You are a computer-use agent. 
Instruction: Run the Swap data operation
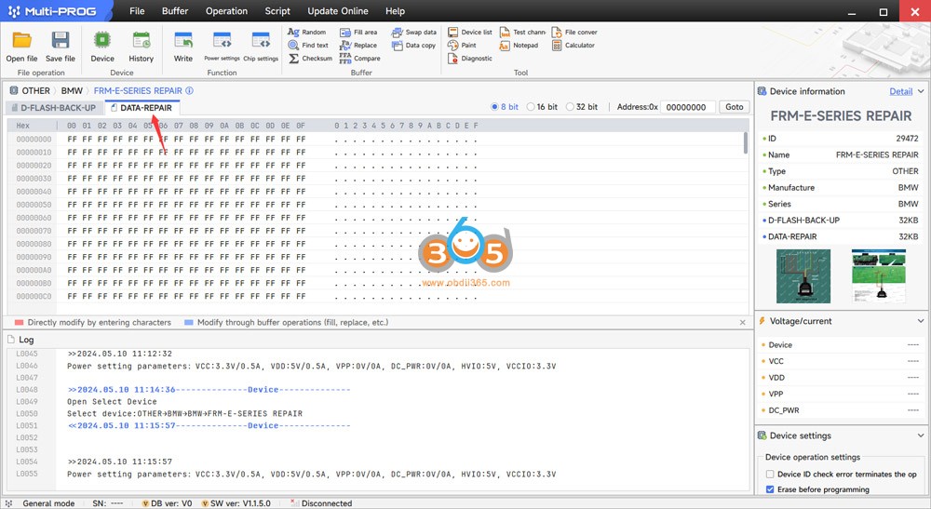click(414, 32)
